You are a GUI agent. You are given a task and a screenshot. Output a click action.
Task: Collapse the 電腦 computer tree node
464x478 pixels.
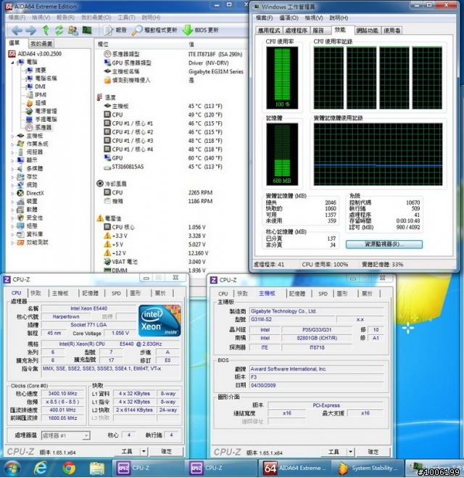pos(12,62)
